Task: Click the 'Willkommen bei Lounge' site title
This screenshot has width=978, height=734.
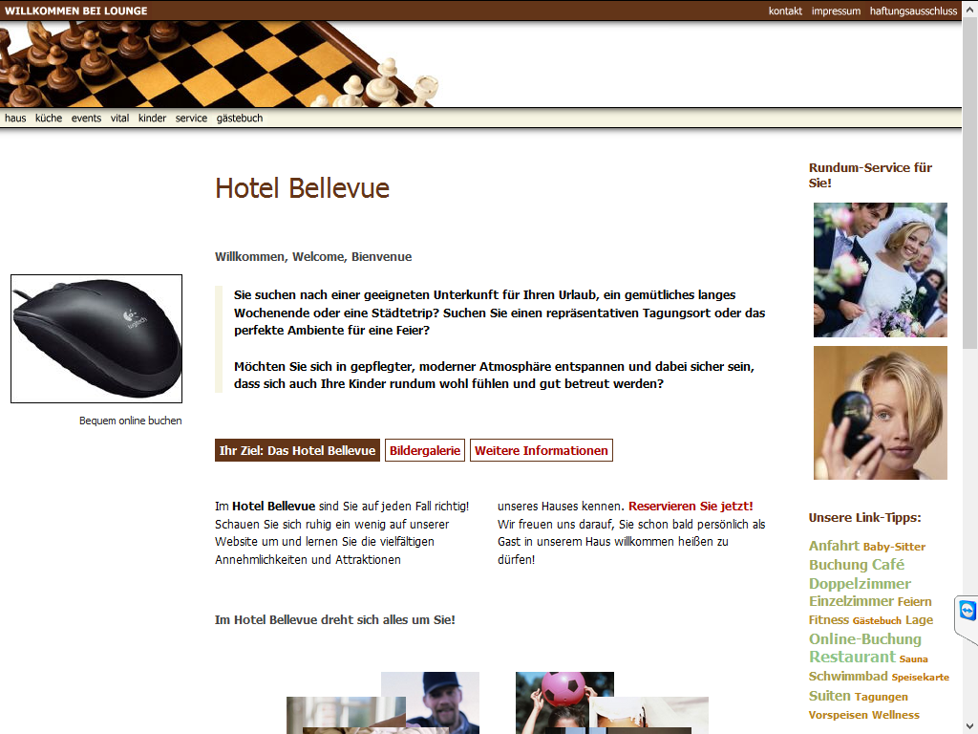Action: coord(76,11)
